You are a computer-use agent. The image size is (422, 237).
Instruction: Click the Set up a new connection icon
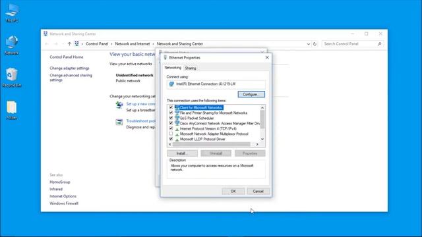click(119, 105)
